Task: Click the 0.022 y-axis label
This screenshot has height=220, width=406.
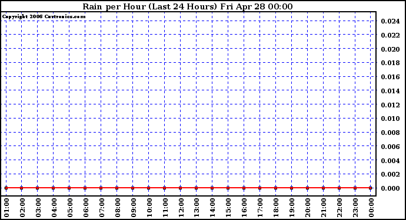Action: pos(390,35)
